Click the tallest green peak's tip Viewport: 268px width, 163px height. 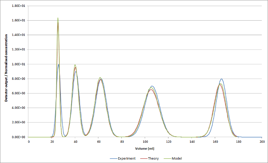[58, 18]
